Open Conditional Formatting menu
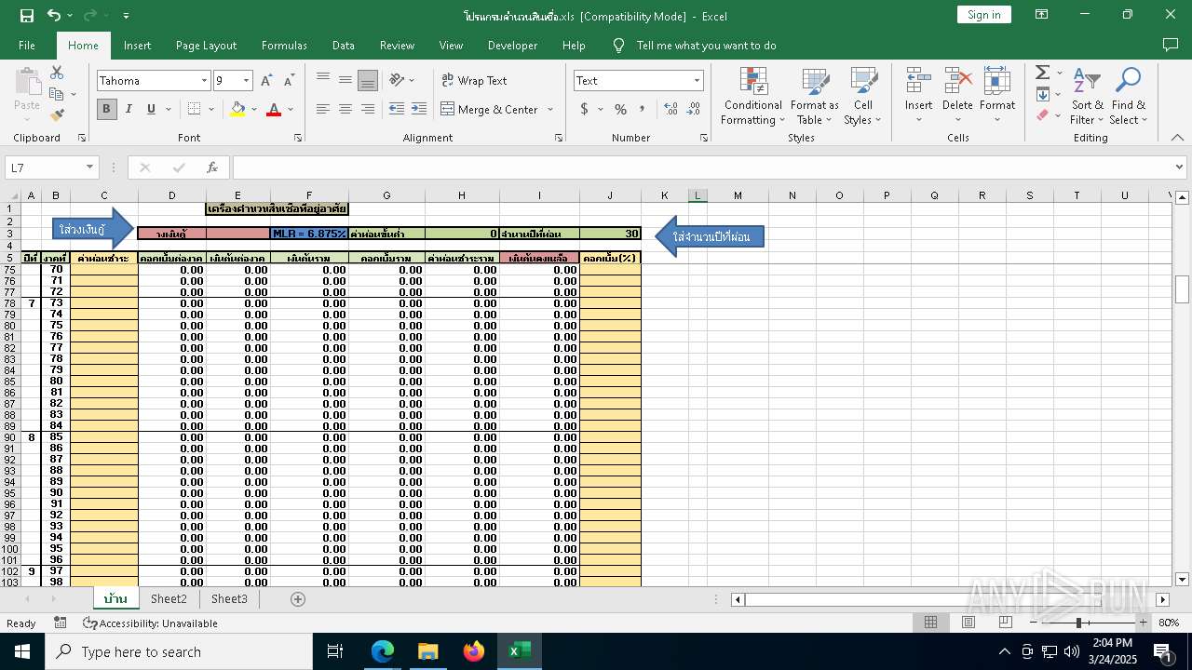 click(753, 96)
